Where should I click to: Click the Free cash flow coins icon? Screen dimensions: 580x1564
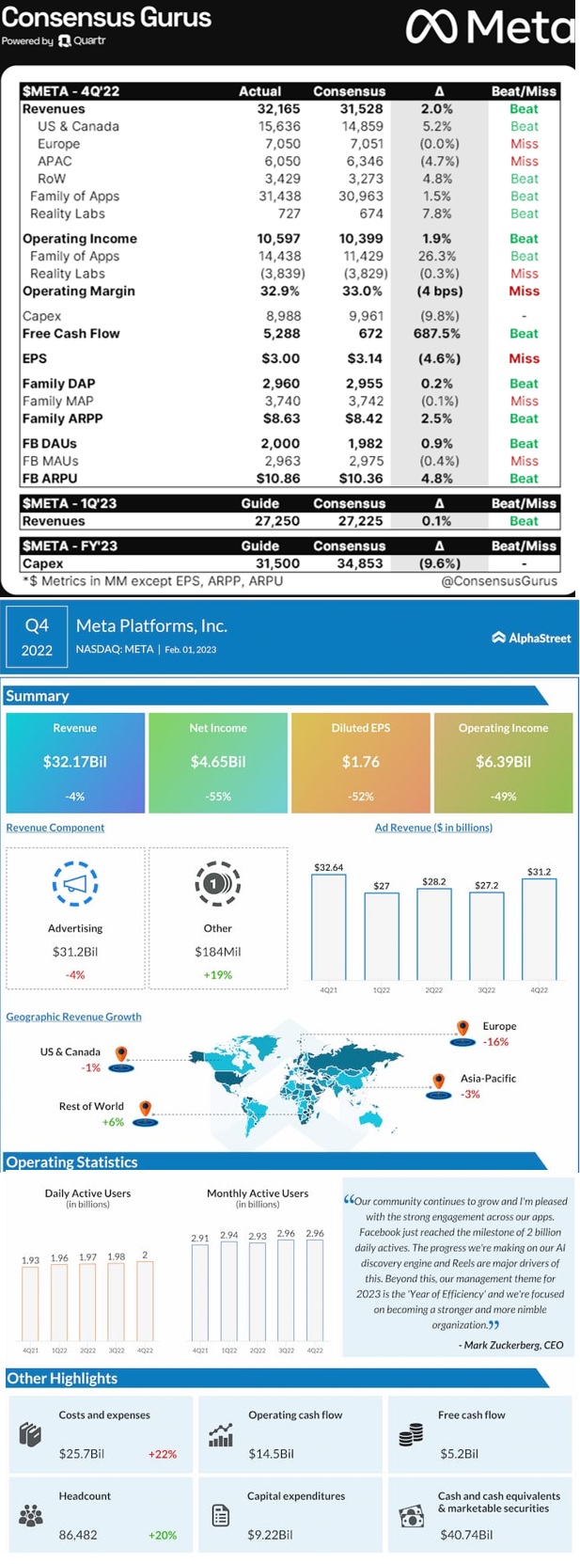click(x=411, y=1434)
